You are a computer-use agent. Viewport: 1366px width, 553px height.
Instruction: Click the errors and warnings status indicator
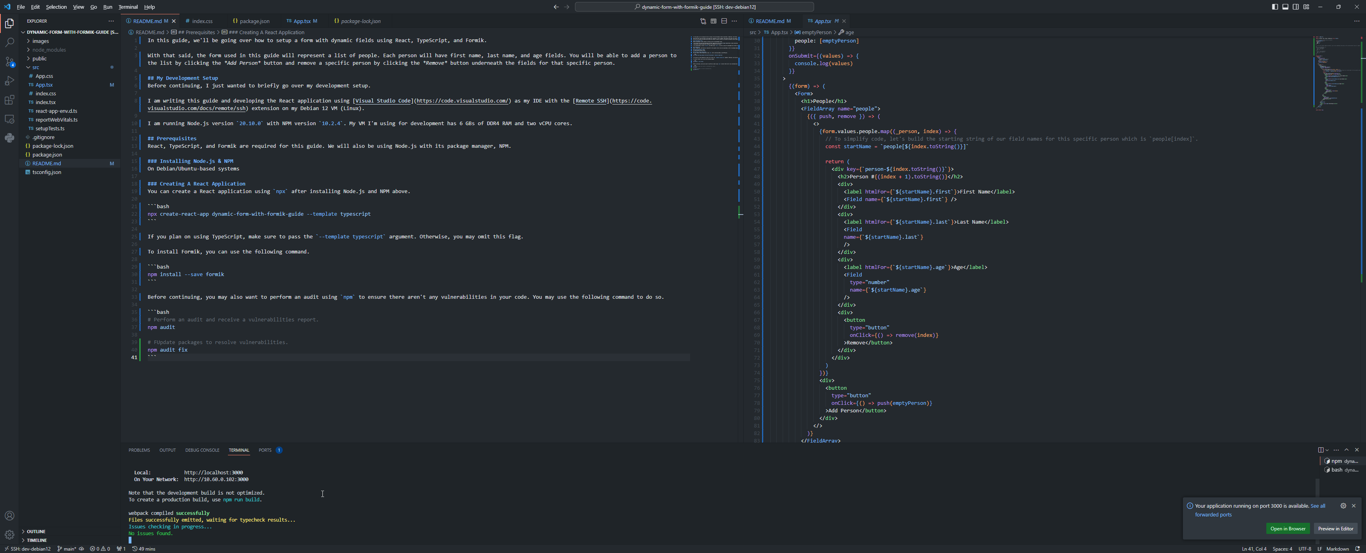point(100,549)
